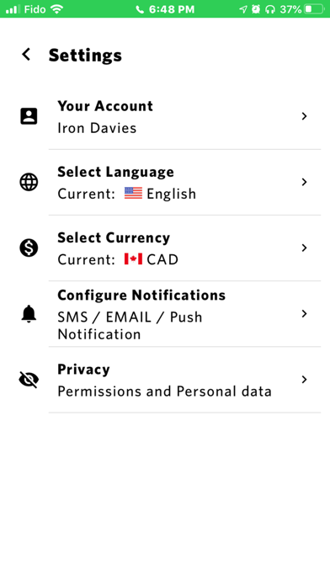Open Configure Notifications using right chevron

pyautogui.click(x=304, y=313)
